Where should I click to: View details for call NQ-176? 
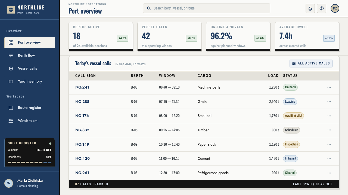[x=82, y=116]
